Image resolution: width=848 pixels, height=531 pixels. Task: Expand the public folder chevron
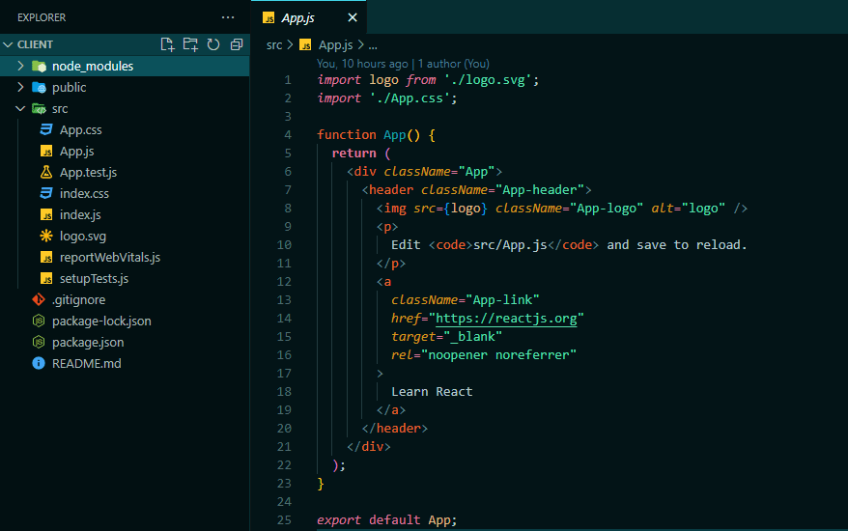tap(20, 87)
